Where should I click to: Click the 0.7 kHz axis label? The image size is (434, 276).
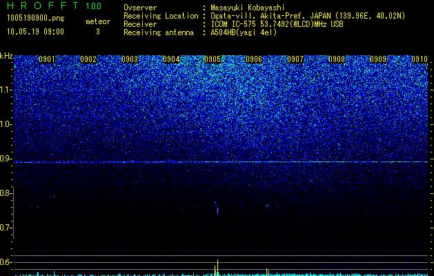point(6,228)
